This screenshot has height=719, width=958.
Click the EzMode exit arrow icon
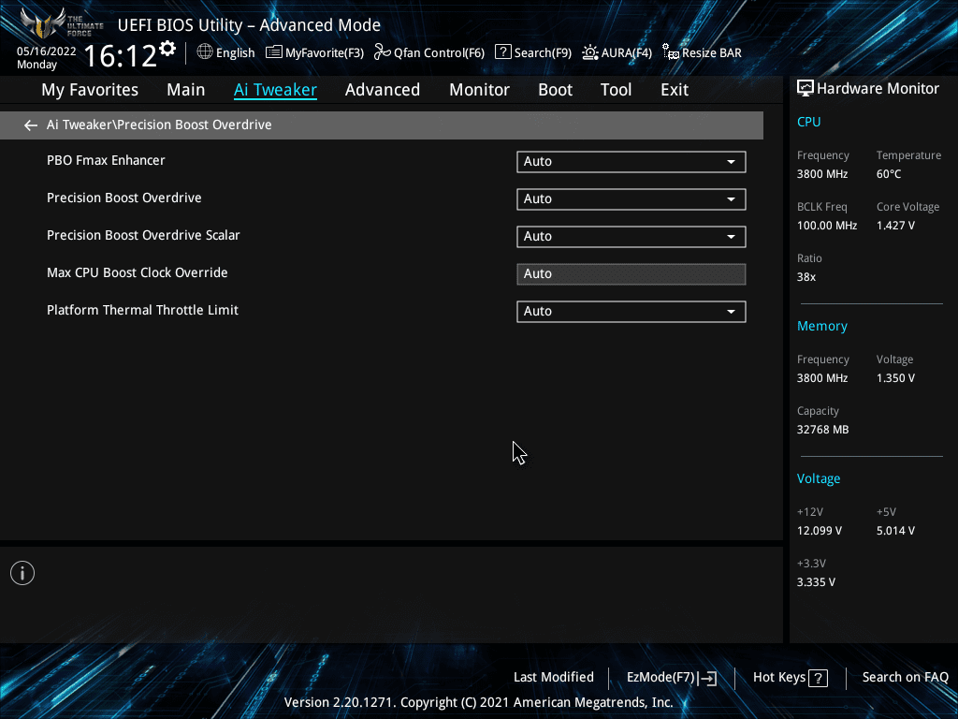(707, 678)
